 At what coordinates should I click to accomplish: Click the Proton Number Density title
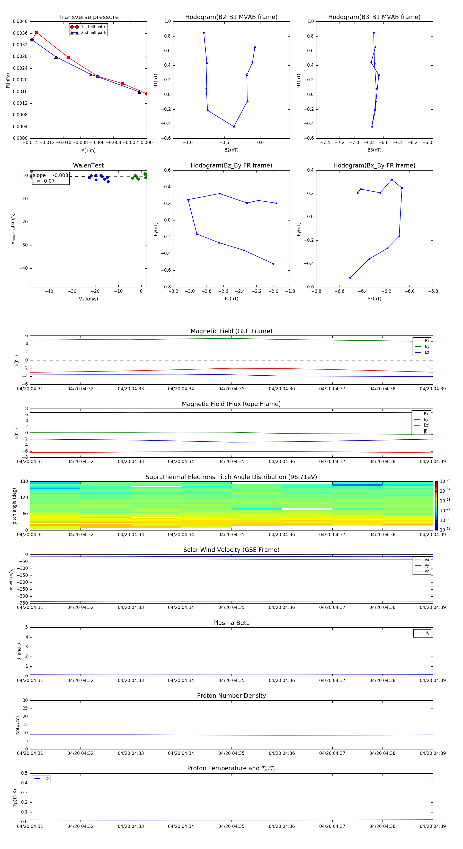(x=231, y=696)
